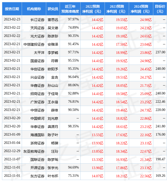Open analyst 欧阳予 entry
This screenshot has height=182, width=167.
(x=53, y=69)
